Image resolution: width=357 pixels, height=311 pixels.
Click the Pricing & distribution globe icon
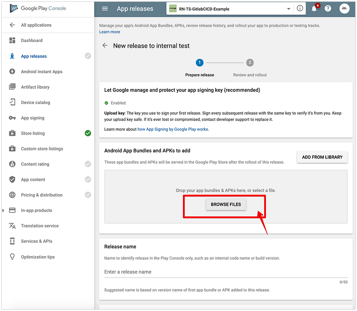point(12,195)
